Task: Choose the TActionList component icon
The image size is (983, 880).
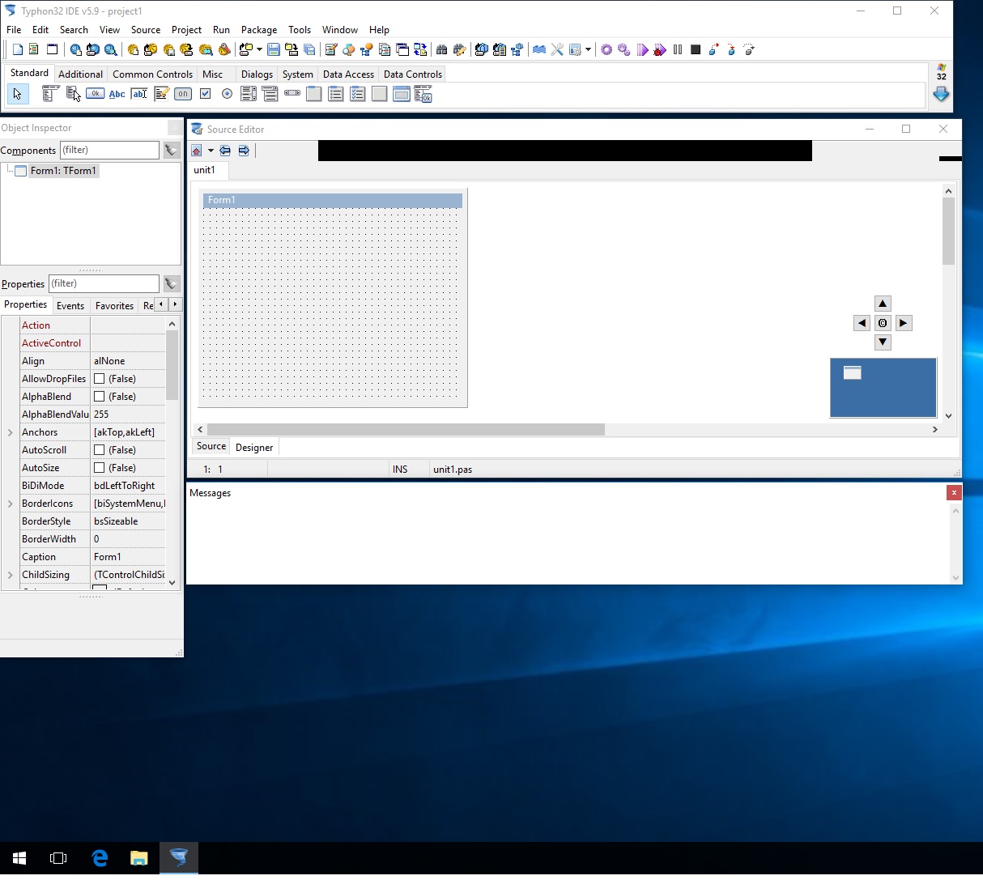Action: click(423, 94)
